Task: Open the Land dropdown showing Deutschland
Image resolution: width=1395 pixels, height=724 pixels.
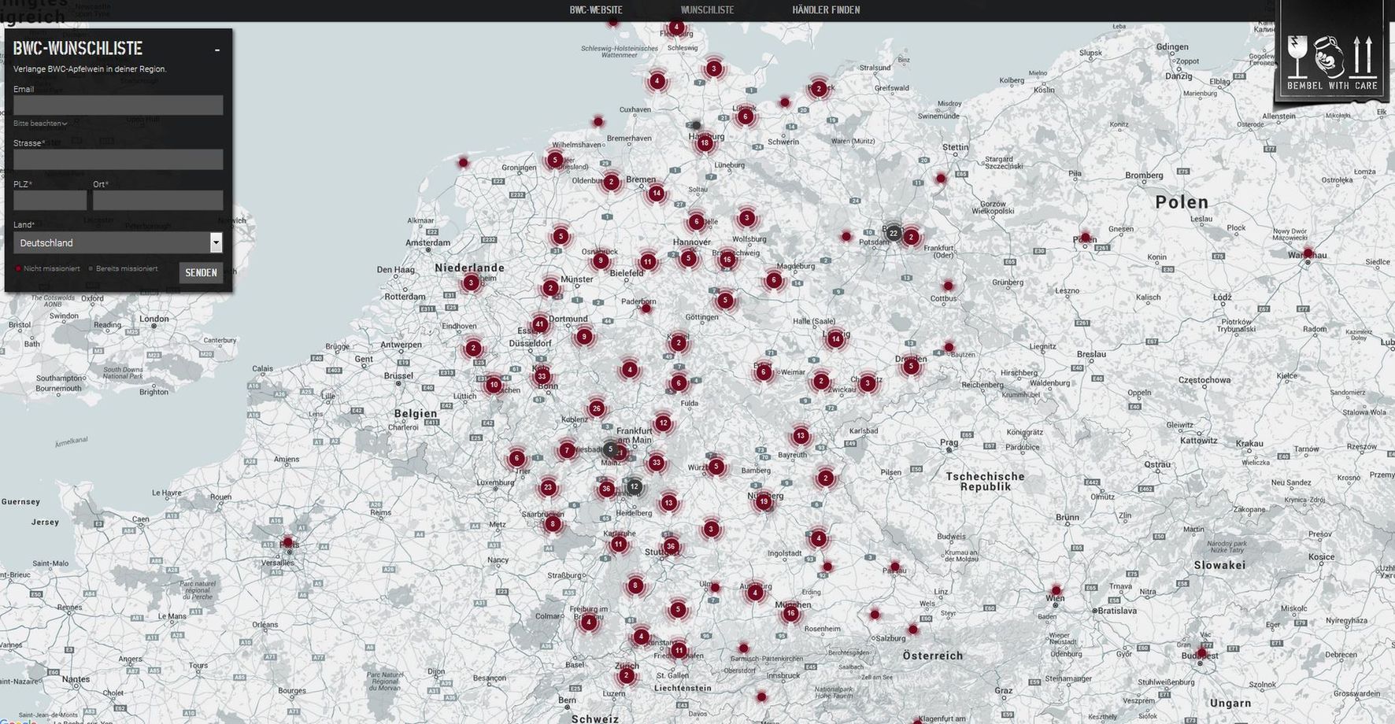Action: tap(118, 242)
